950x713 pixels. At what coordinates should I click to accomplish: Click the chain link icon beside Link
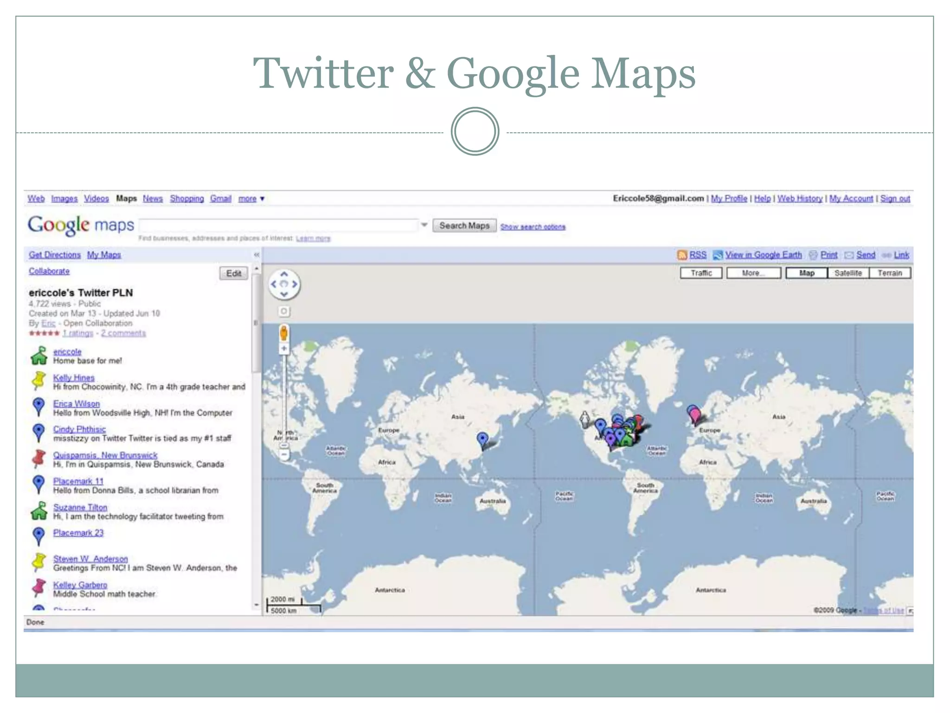coord(886,255)
